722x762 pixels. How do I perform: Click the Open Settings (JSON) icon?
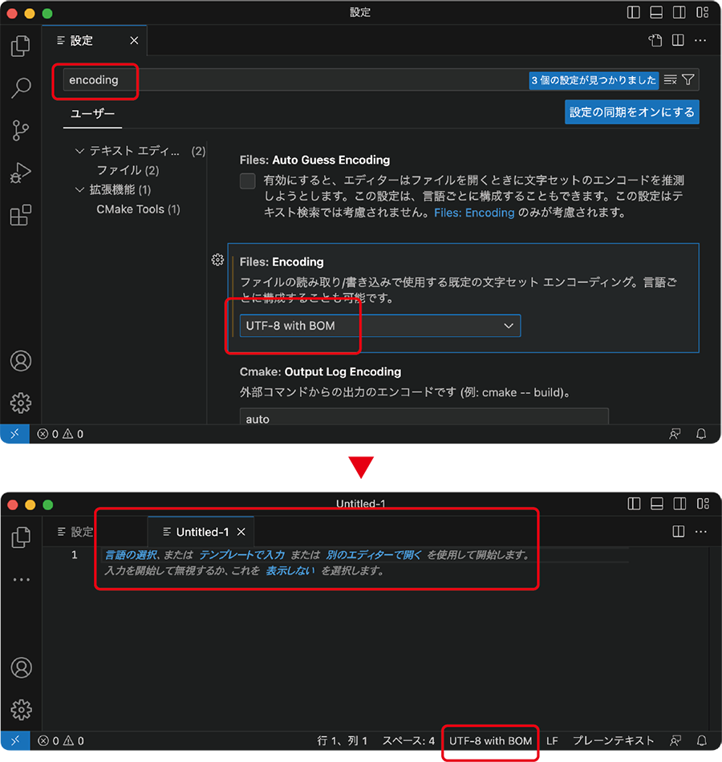tap(655, 40)
